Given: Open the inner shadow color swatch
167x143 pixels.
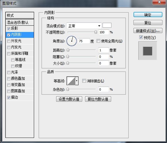Looking at the screenshot, I should click(x=107, y=25).
